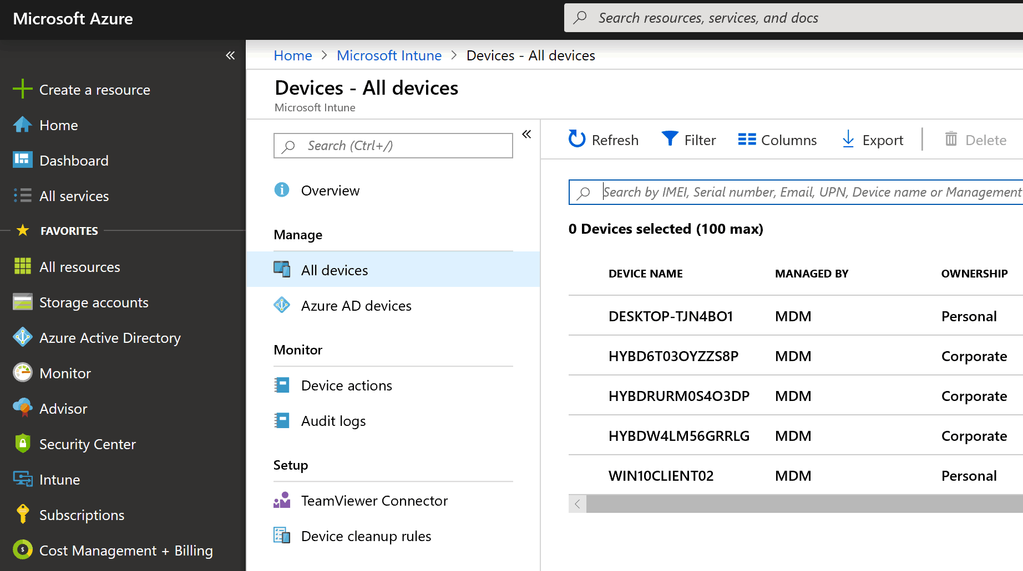Navigate to Home breadcrumb link

coord(292,55)
